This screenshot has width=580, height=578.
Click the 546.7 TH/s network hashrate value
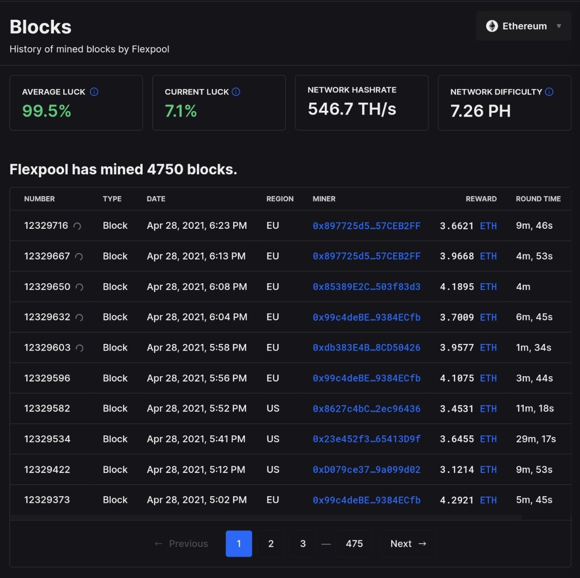point(352,109)
